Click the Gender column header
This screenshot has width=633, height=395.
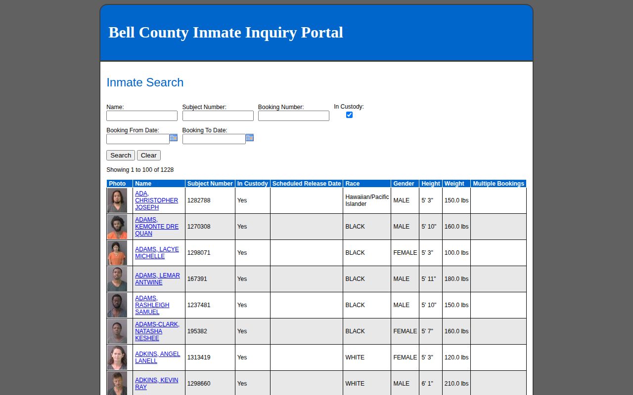click(405, 184)
